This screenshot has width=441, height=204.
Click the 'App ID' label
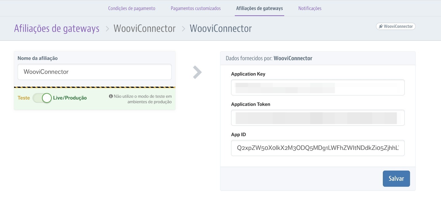tap(238, 135)
